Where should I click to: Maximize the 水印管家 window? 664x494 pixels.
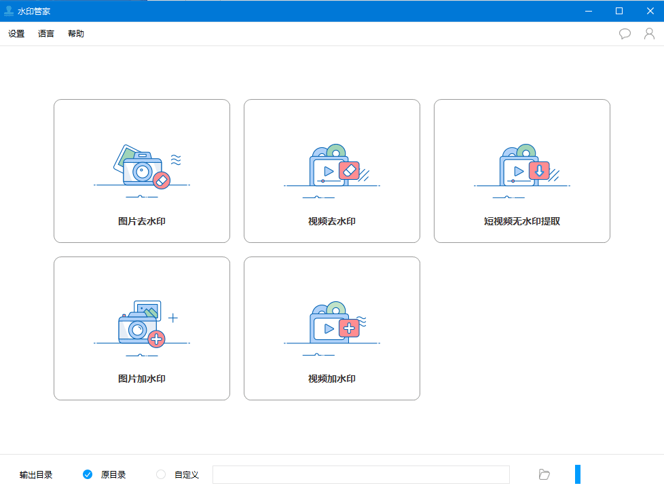(x=619, y=11)
